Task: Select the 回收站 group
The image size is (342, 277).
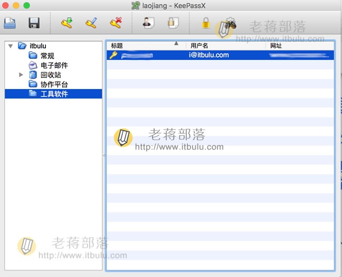Action: [x=51, y=75]
